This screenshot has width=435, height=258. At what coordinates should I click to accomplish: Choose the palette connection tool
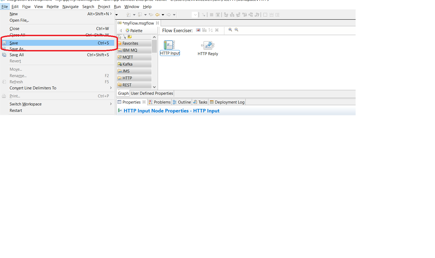point(124,37)
